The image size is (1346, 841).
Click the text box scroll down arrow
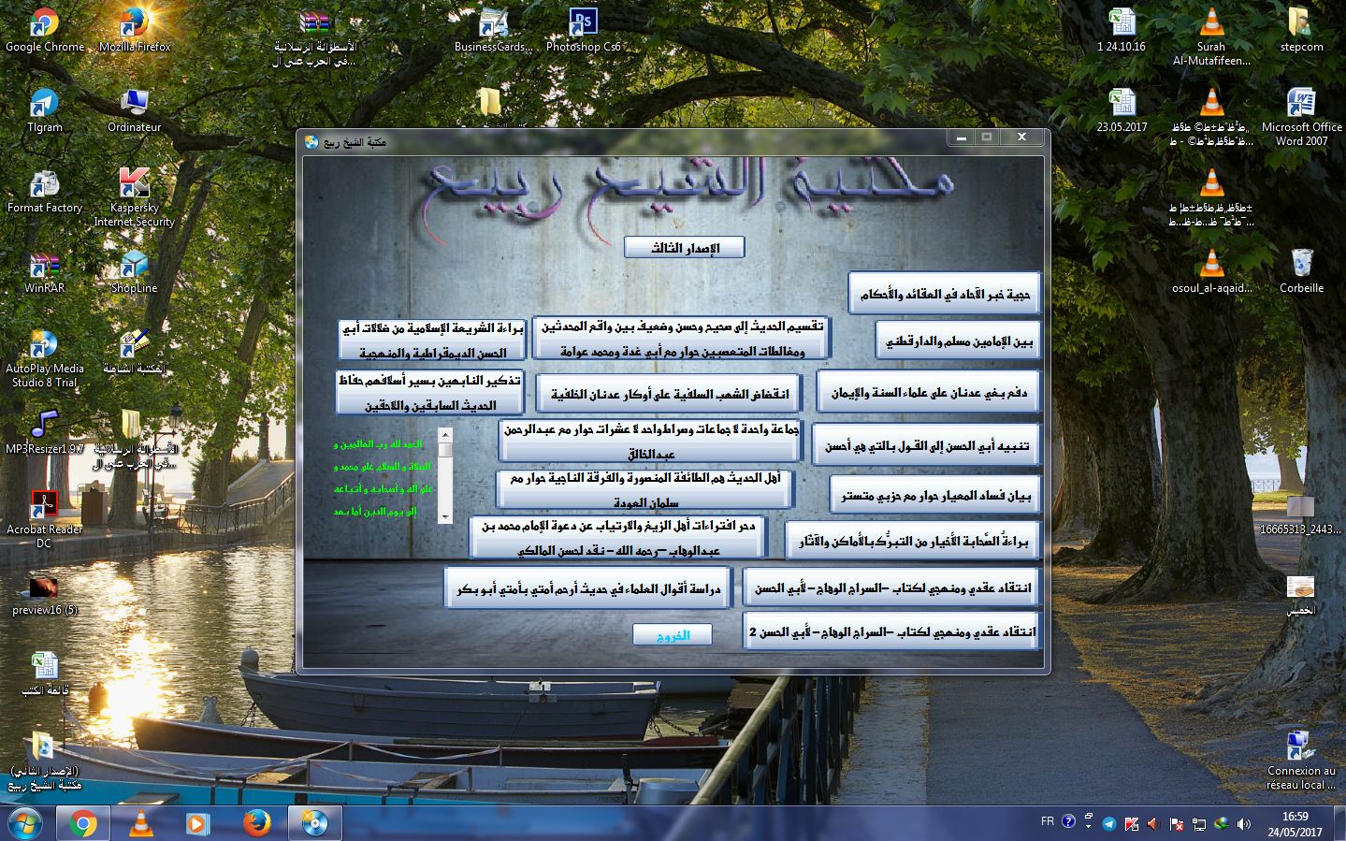click(x=445, y=516)
